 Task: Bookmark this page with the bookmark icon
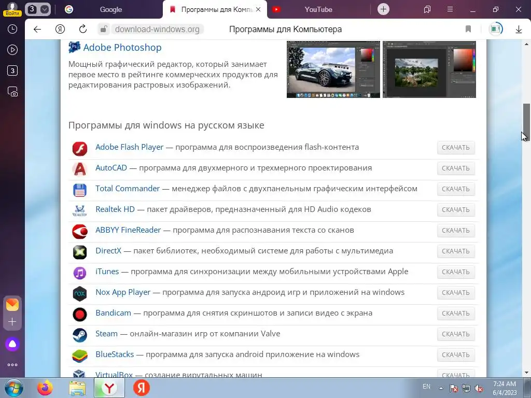point(468,29)
